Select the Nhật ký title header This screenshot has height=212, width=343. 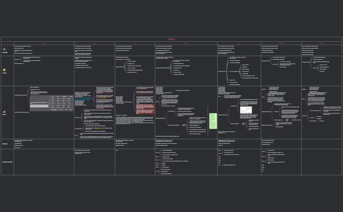tap(171, 39)
